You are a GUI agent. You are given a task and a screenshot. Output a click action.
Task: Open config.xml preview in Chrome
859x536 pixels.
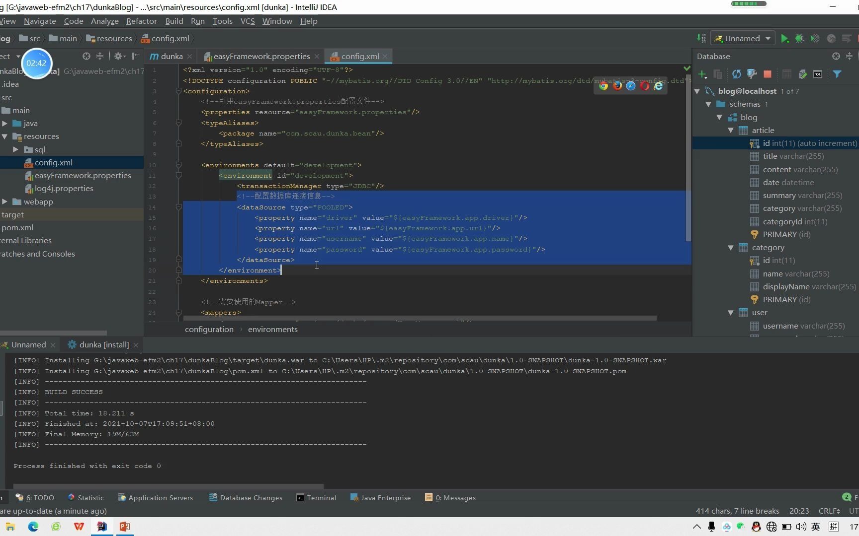[x=603, y=86]
